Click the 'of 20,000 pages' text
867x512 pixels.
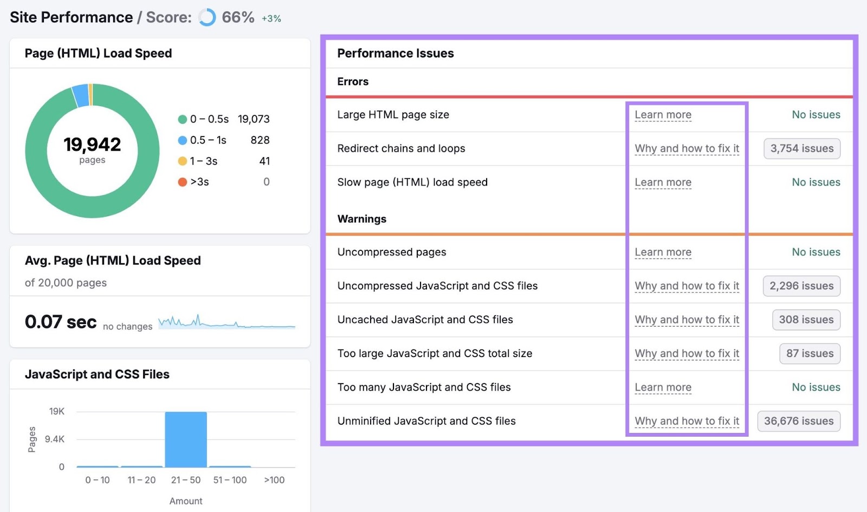point(66,283)
